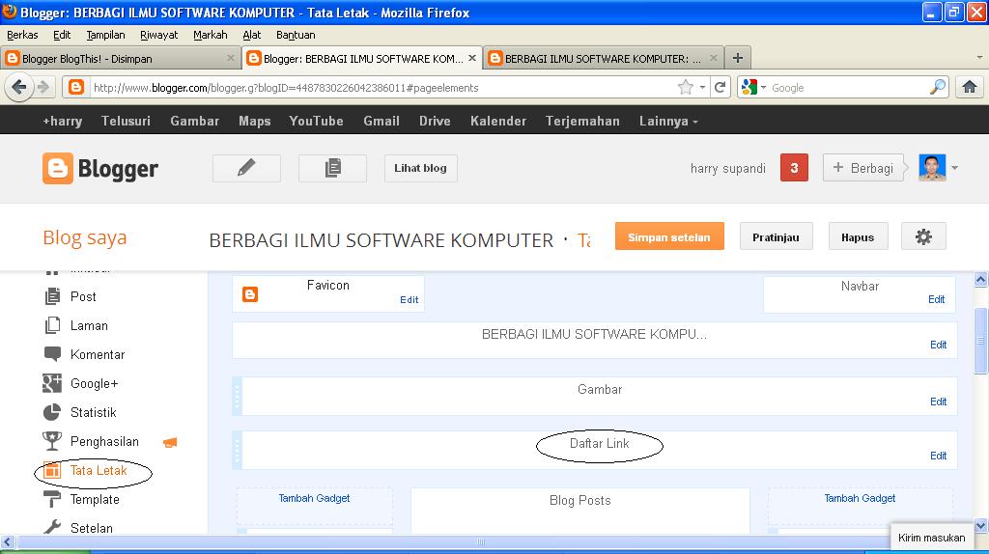This screenshot has height=554, width=989.
Task: Click the search magnifier icon
Action: (x=937, y=87)
